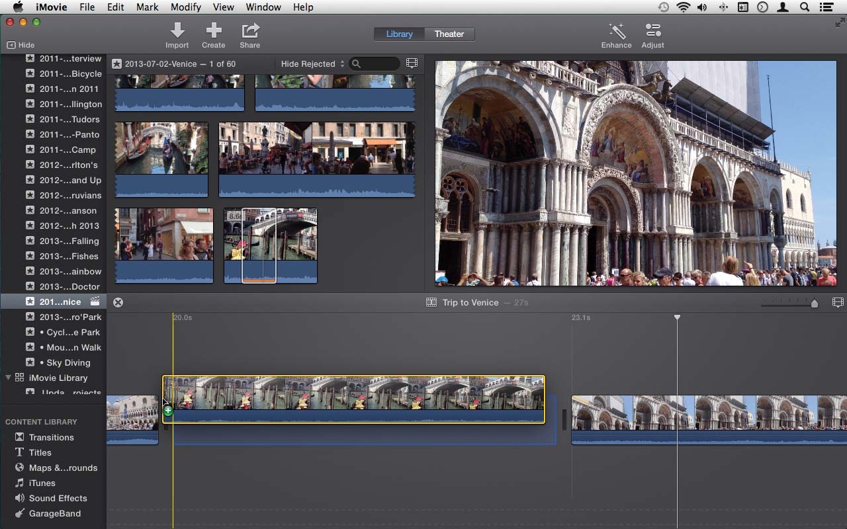Open Sound Effects library

pos(58,498)
